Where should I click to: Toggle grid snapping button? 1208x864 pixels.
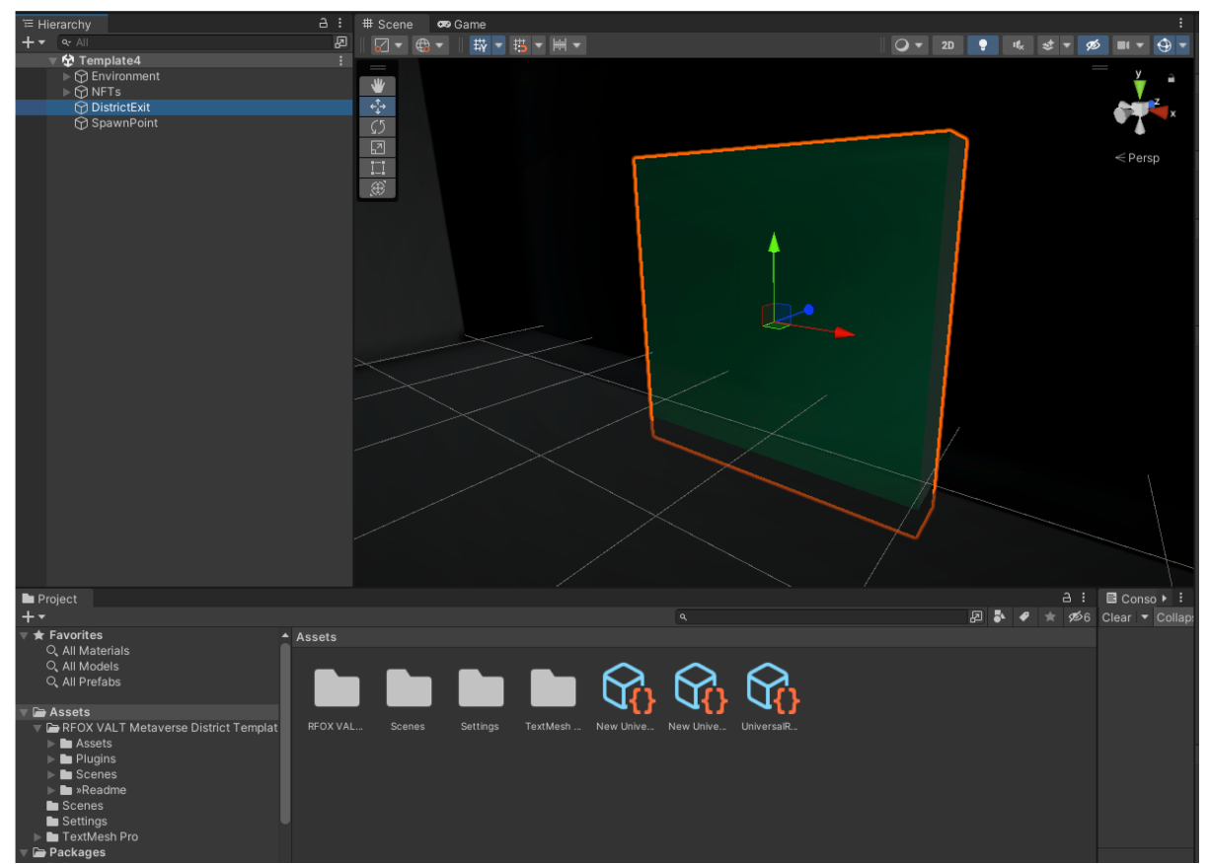[x=521, y=45]
